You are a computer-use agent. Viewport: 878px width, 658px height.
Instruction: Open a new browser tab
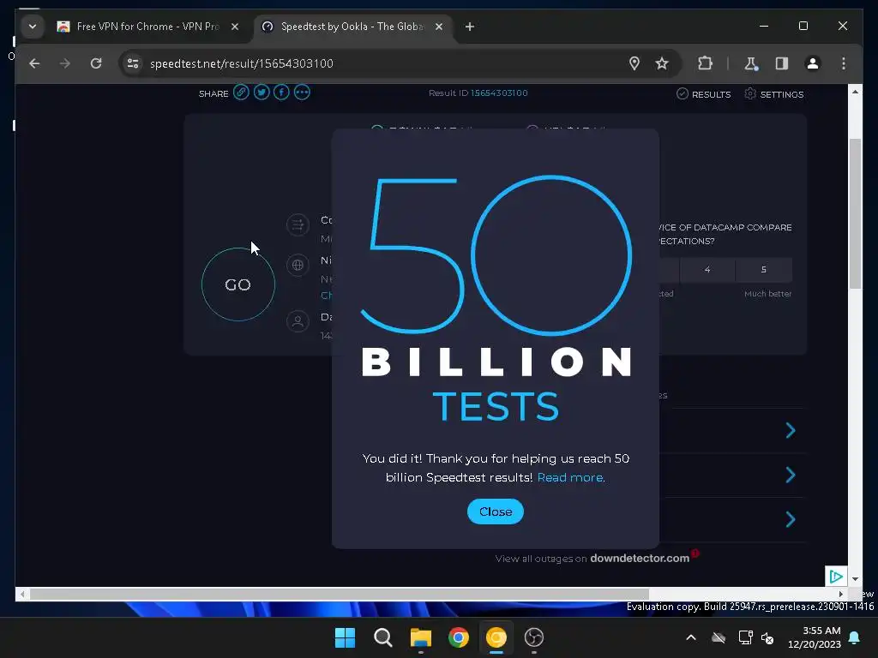[x=470, y=27]
